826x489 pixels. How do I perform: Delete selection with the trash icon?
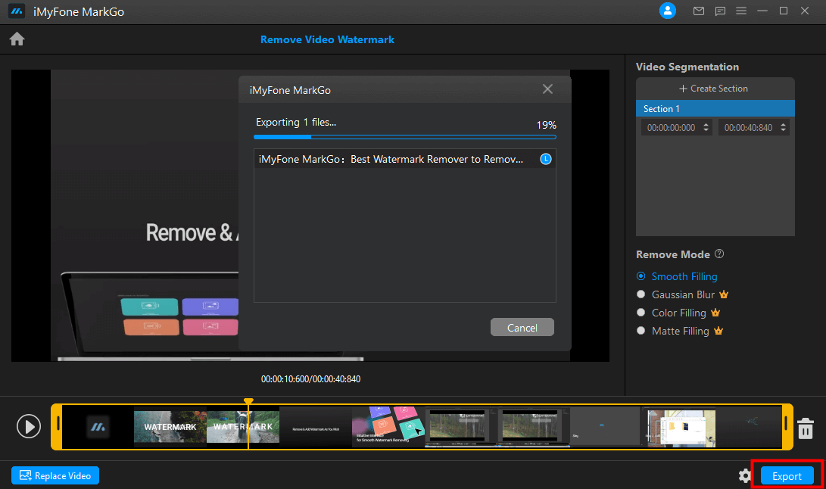[806, 428]
